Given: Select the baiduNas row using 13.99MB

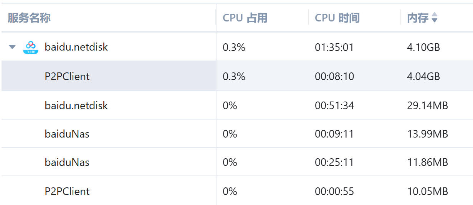Looking at the screenshot, I should coord(67,134).
